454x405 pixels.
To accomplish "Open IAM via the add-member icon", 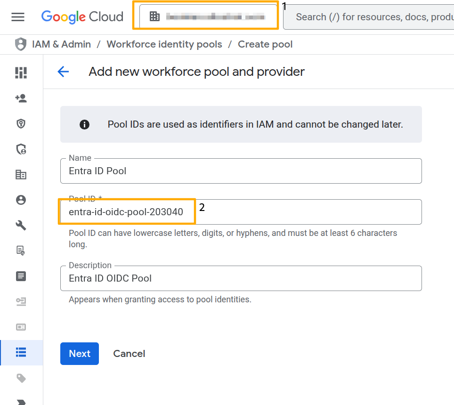I will tap(21, 98).
